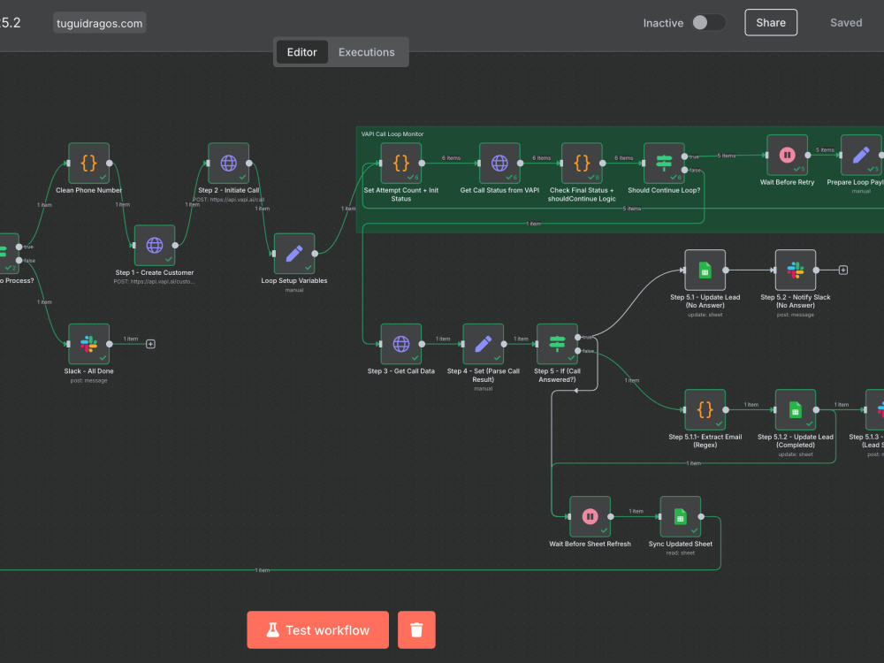Click the Saved status text

(x=846, y=23)
